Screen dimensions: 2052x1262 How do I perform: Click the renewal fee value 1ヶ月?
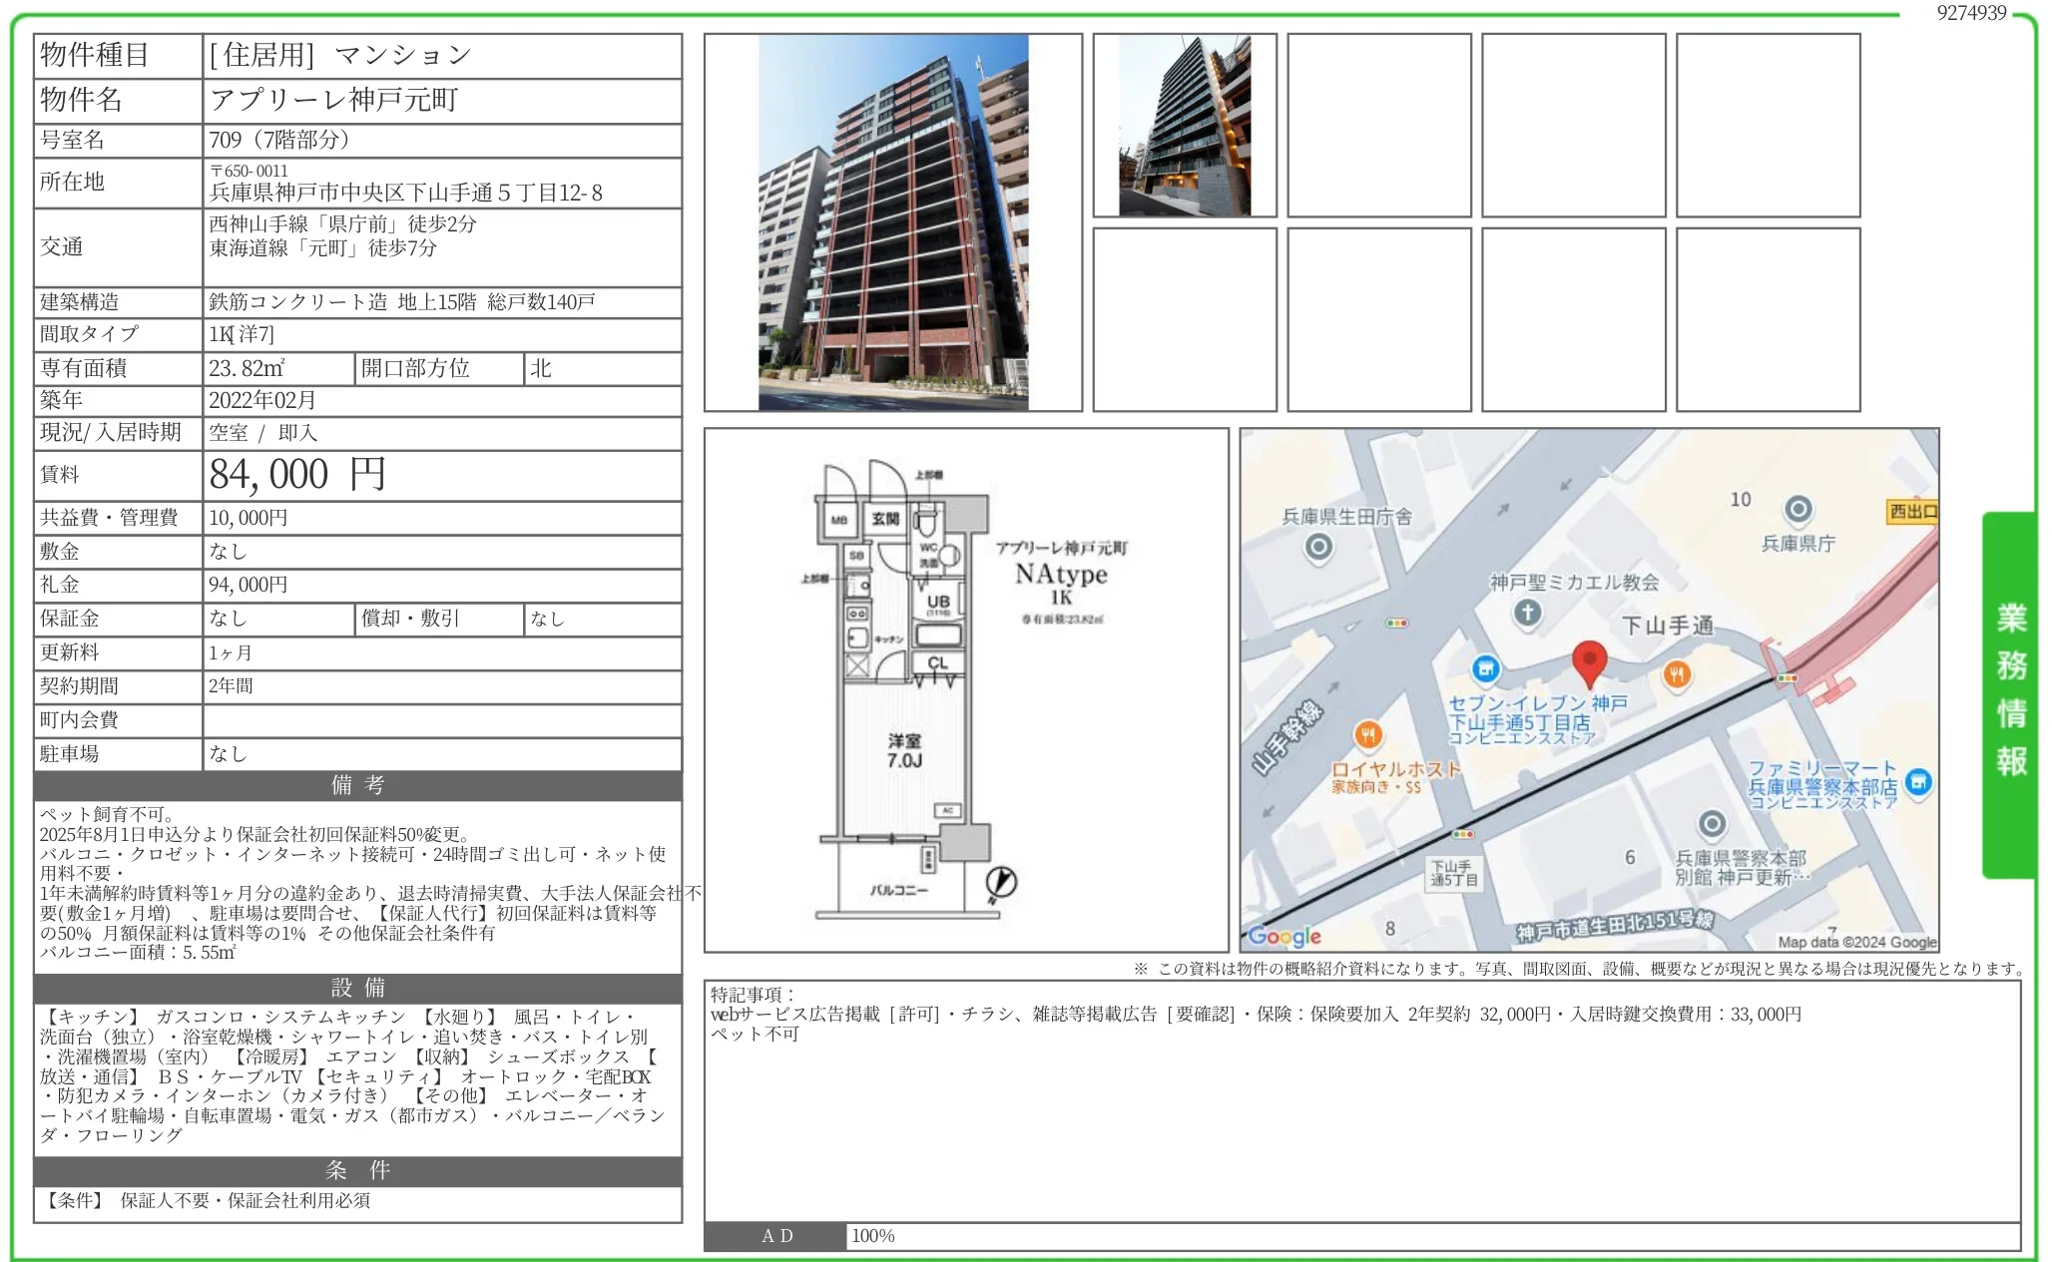[231, 653]
